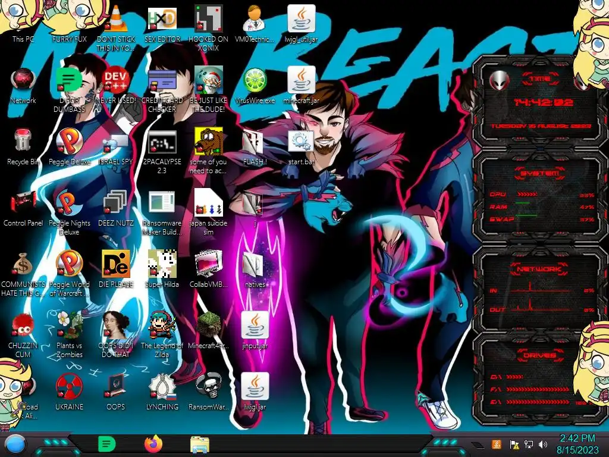
Task: Launch Firefox from the taskbar
Action: (x=153, y=445)
